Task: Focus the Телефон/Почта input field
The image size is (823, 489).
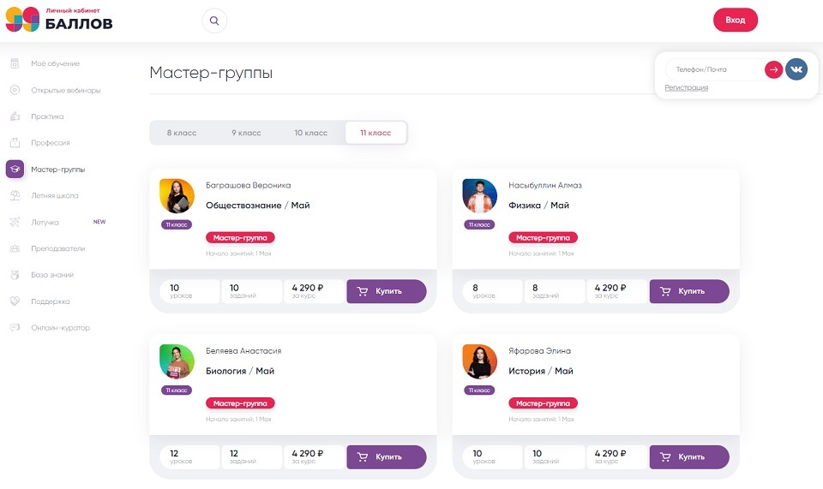Action: tap(713, 69)
